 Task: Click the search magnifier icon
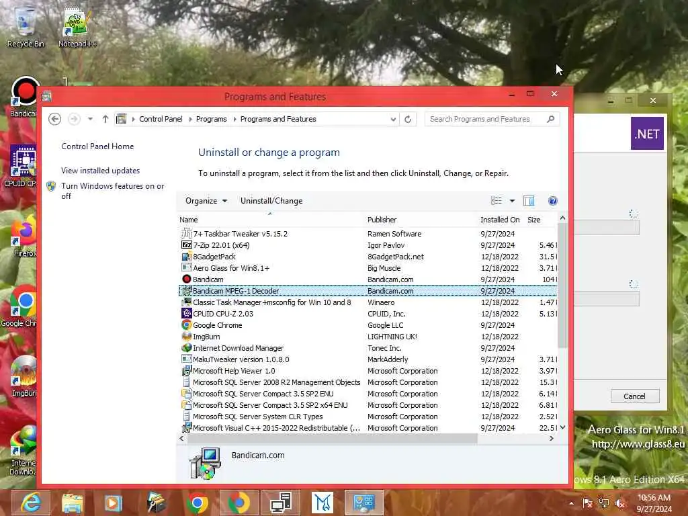(551, 119)
